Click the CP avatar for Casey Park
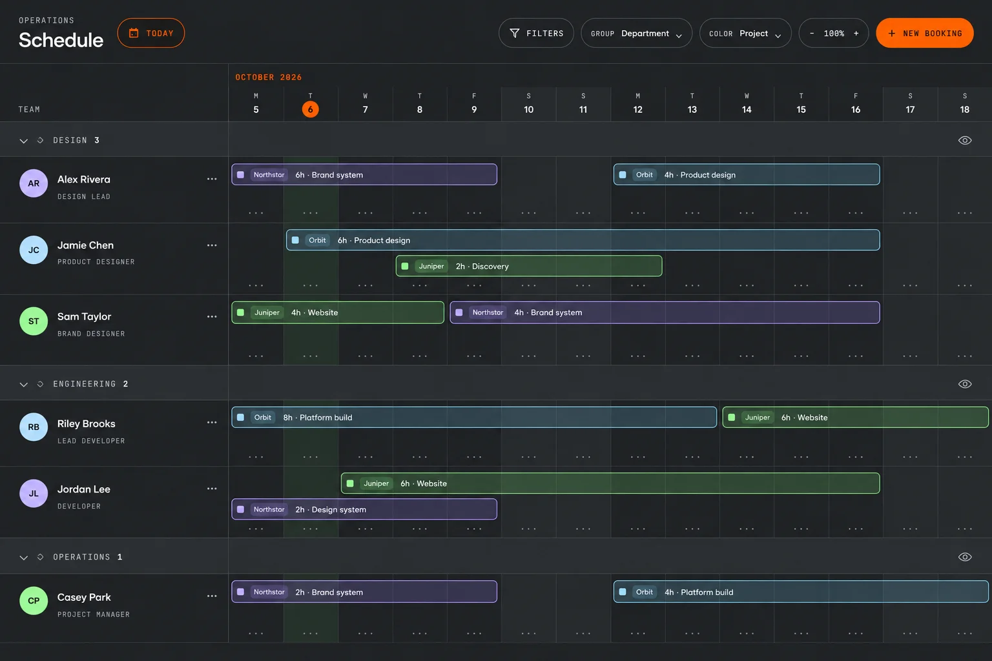 tap(34, 600)
